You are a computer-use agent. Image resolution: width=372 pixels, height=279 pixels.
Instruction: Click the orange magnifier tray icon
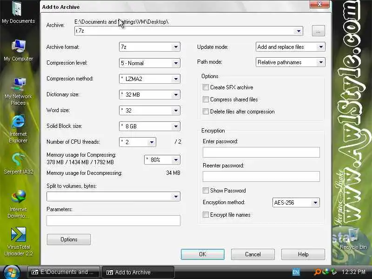click(317, 272)
